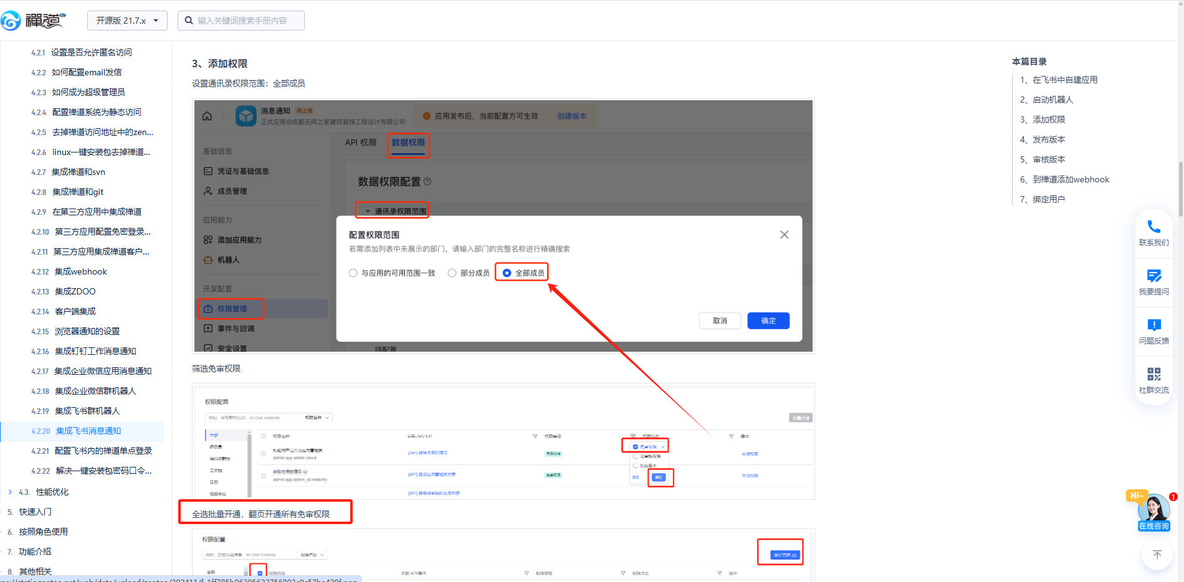Click the page vertical scrollbar
The height and width of the screenshot is (582, 1184).
[1180, 189]
